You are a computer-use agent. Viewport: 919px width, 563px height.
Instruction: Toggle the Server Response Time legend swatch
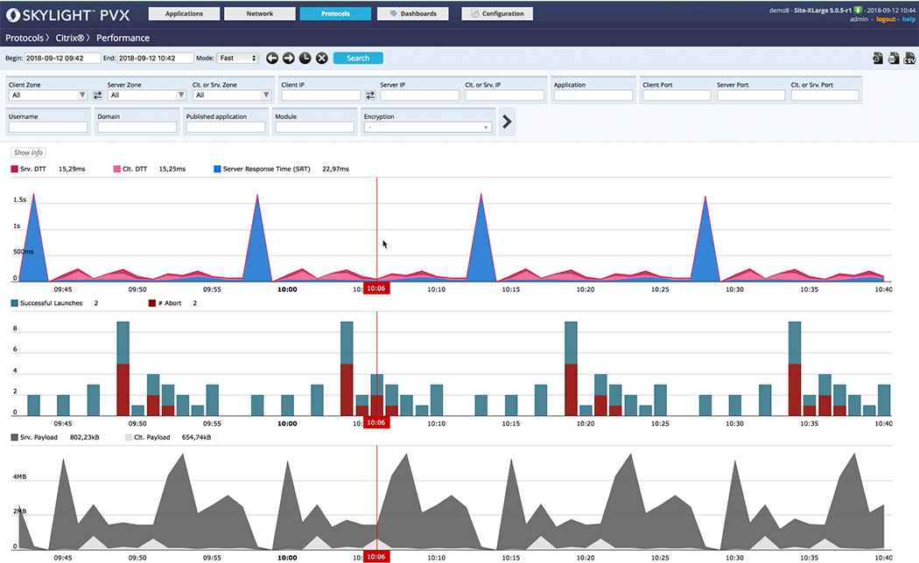217,169
